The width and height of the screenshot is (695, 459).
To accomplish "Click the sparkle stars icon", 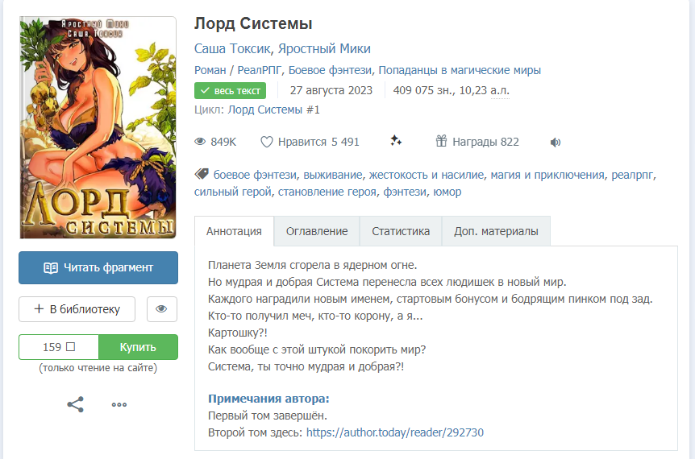I will pos(396,142).
